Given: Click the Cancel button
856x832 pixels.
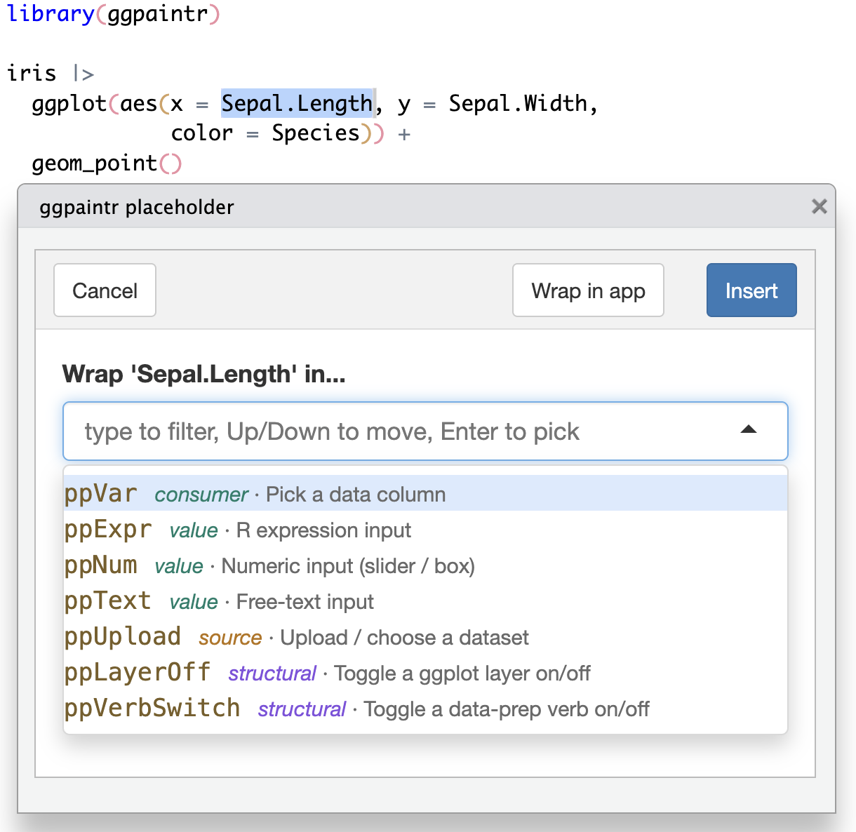Looking at the screenshot, I should (x=105, y=290).
